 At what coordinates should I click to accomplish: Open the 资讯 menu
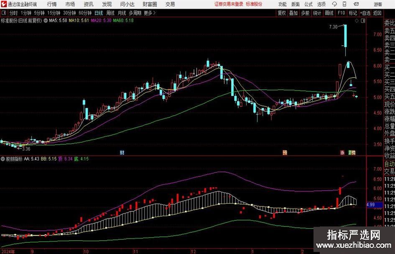click(x=89, y=4)
